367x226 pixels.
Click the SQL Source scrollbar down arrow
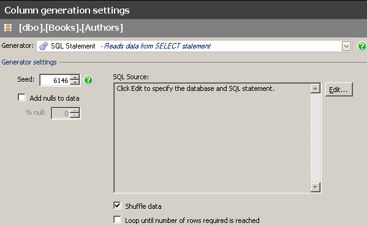(316, 187)
